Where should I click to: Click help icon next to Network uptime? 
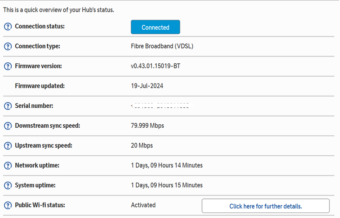click(x=8, y=166)
